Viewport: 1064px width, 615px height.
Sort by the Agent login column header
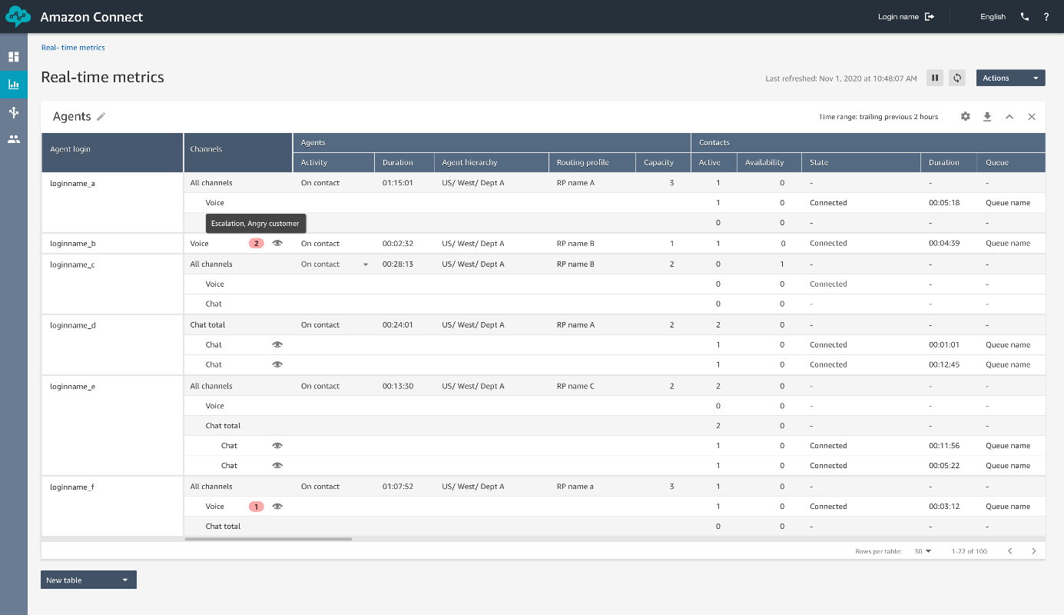112,153
